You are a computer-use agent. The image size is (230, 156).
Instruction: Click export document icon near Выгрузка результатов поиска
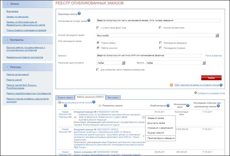59,102
